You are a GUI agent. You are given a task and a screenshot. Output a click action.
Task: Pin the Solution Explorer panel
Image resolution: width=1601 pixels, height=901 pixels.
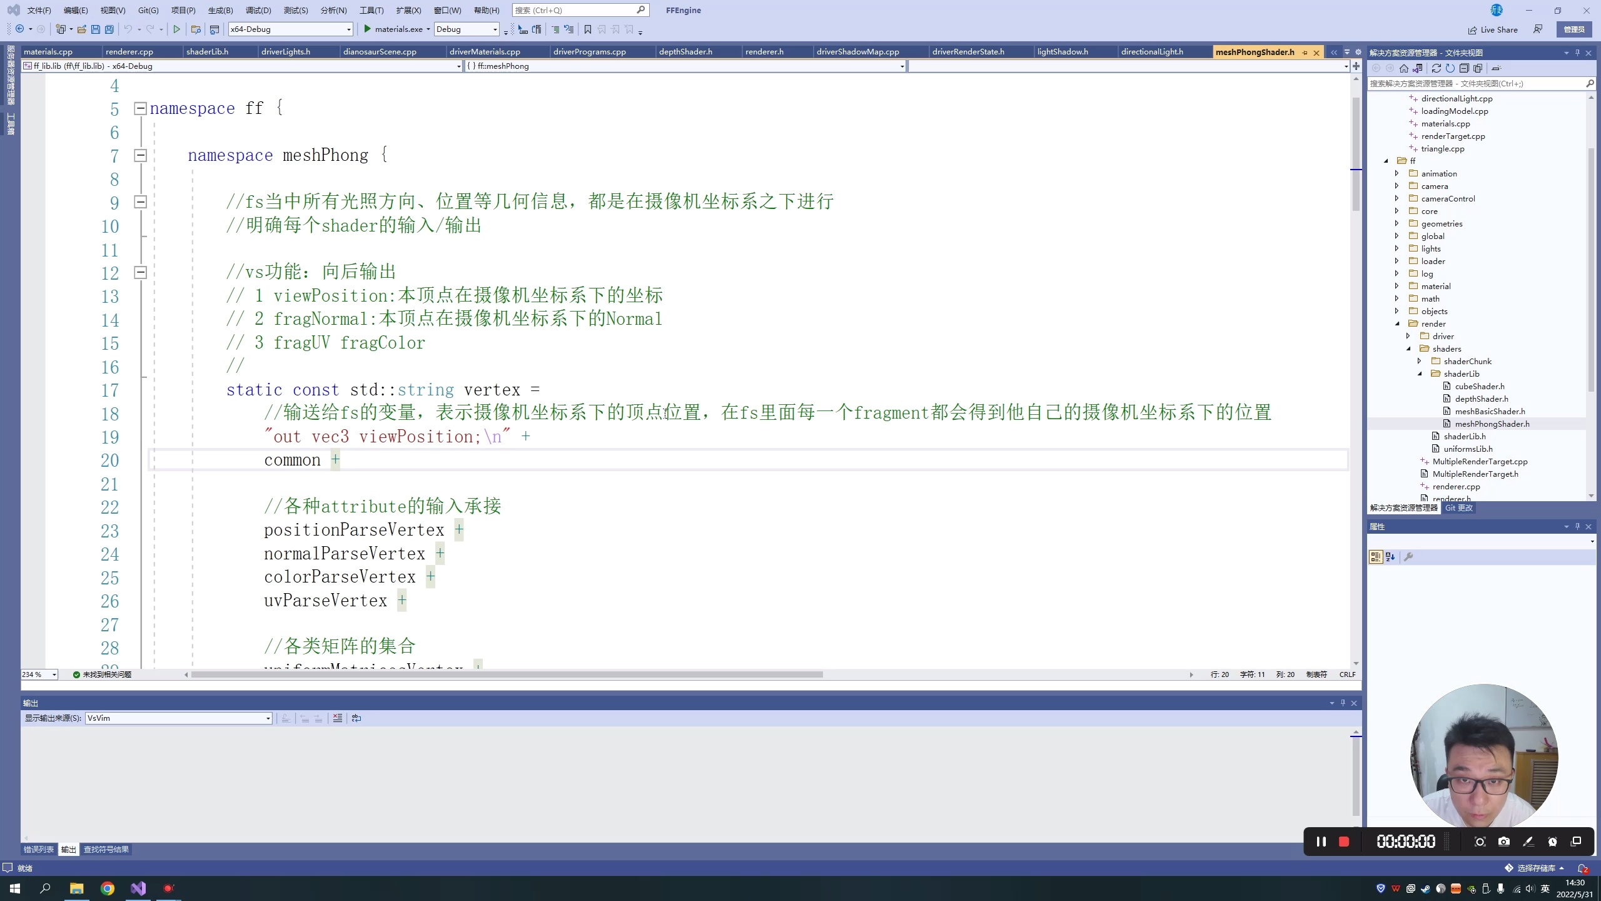1577,53
